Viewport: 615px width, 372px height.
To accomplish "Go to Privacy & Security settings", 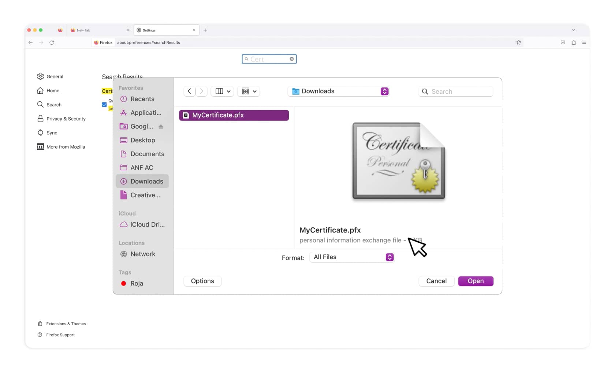I will click(66, 119).
